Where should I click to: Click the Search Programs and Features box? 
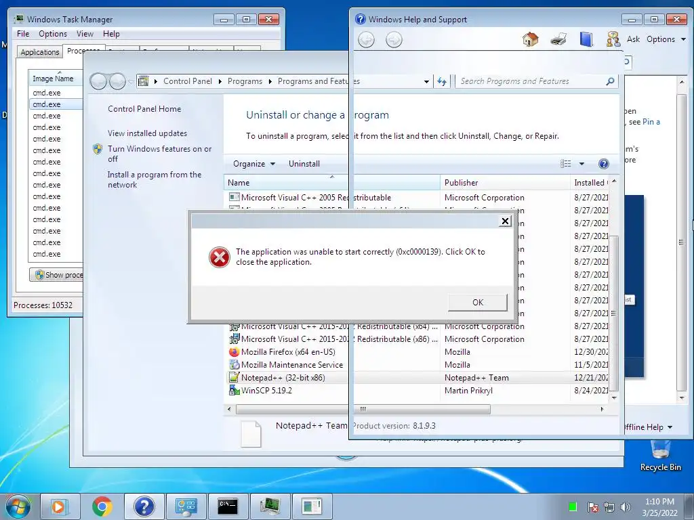point(531,81)
